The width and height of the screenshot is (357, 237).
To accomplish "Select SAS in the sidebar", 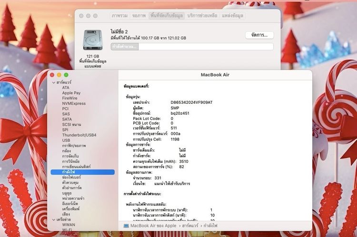I will [66, 114].
